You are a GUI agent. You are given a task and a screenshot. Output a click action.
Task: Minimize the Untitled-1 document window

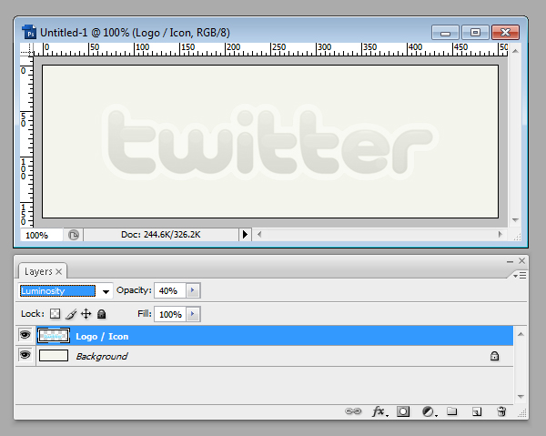[445, 33]
